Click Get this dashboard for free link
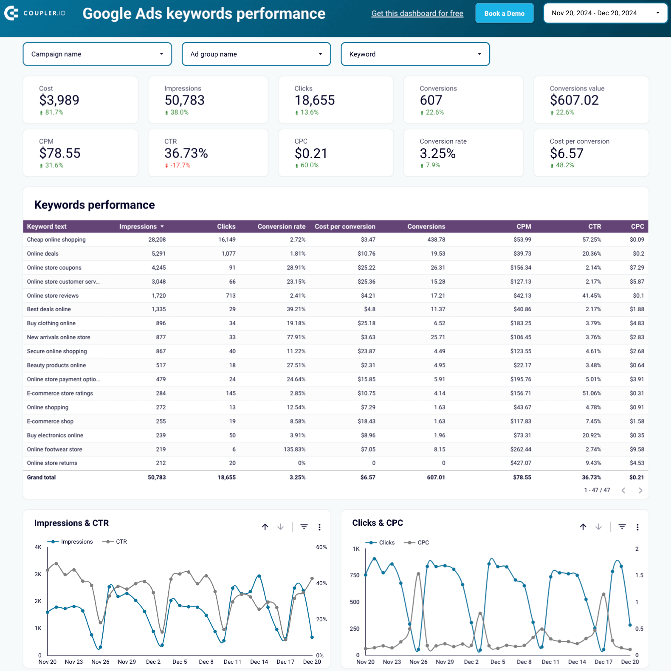671x671 pixels. click(x=417, y=13)
